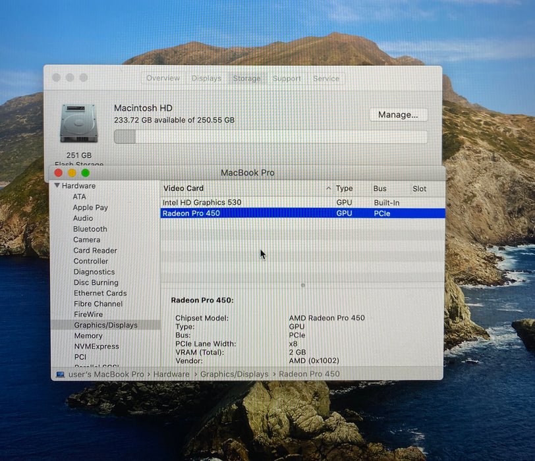The width and height of the screenshot is (535, 461).
Task: Select the Intel HD Graphics 530 row
Action: click(302, 203)
